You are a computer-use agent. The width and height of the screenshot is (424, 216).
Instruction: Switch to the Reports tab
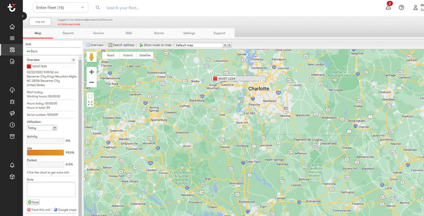pos(68,33)
